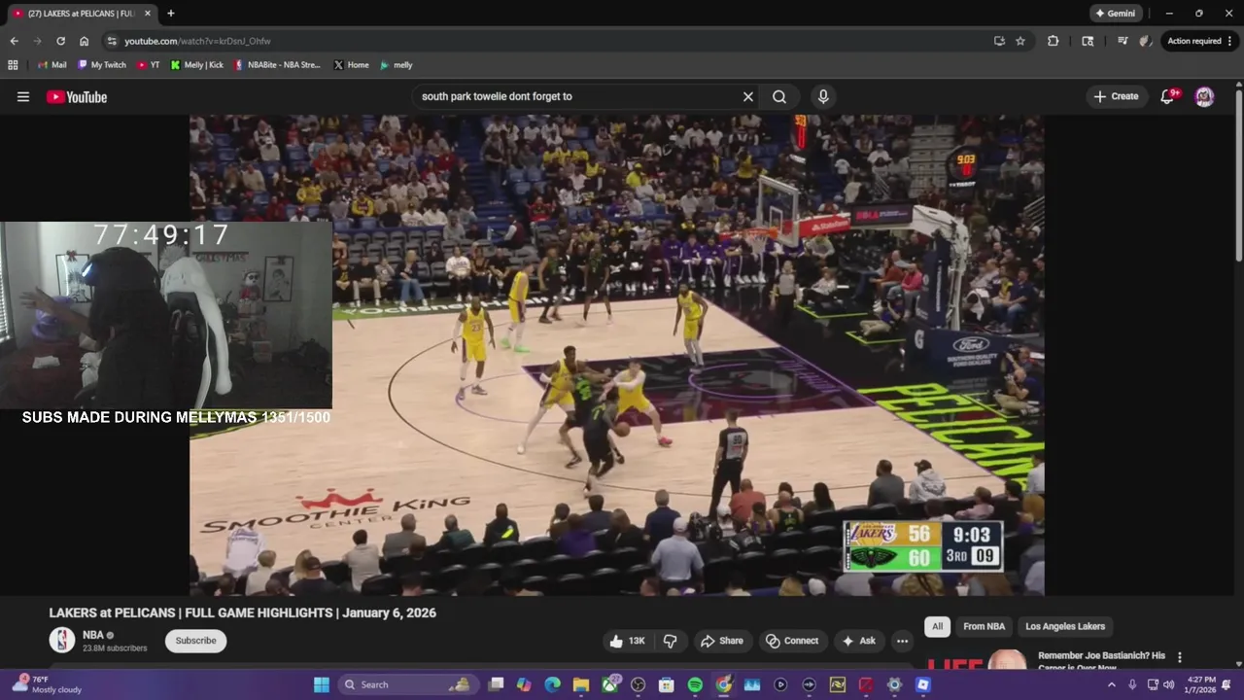Open the Chrome apps grid in bookmarks bar
The width and height of the screenshot is (1244, 700).
[x=13, y=65]
